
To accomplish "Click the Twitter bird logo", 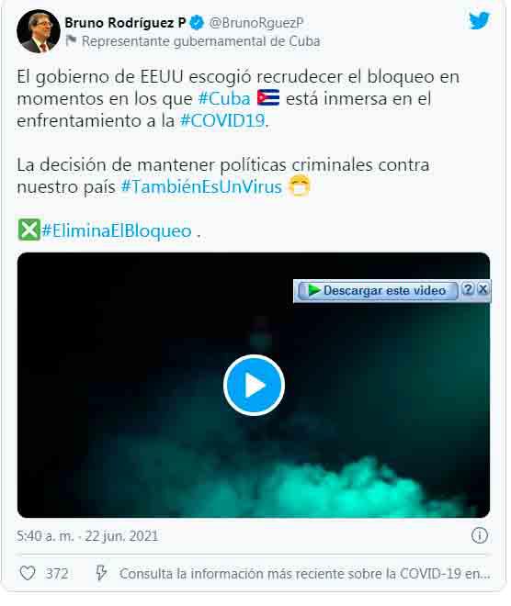I will coord(479,20).
